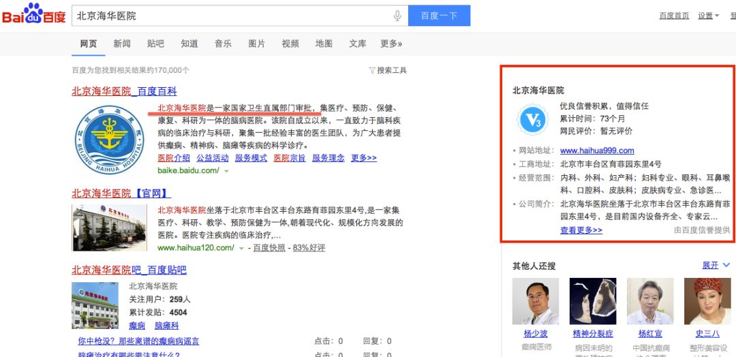
Task: Open the 史三八 name link
Action: (707, 334)
